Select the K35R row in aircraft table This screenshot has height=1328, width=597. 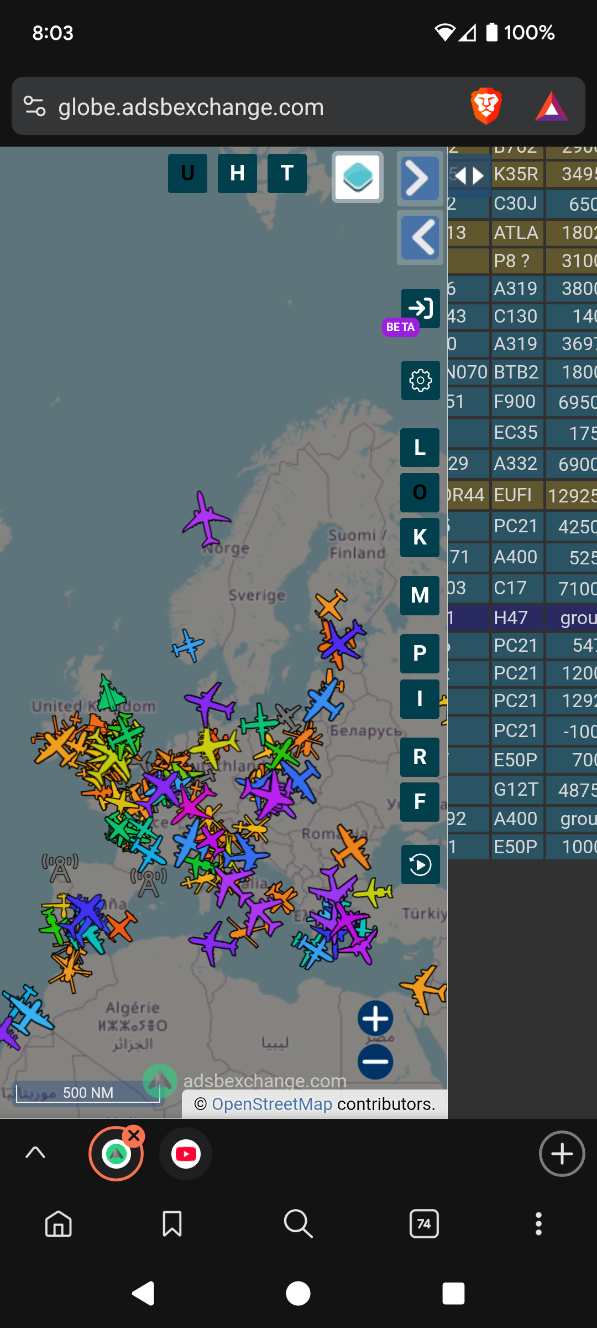522,174
